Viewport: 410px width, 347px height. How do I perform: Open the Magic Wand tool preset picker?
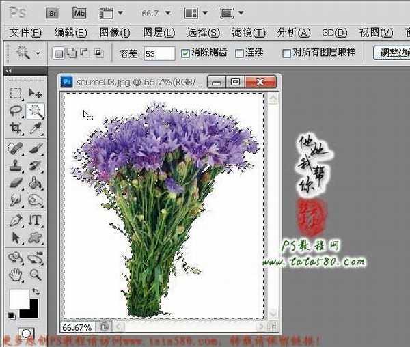tap(27, 53)
